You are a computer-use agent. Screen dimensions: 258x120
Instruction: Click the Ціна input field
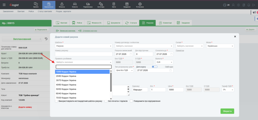pyautogui.click(x=176, y=90)
